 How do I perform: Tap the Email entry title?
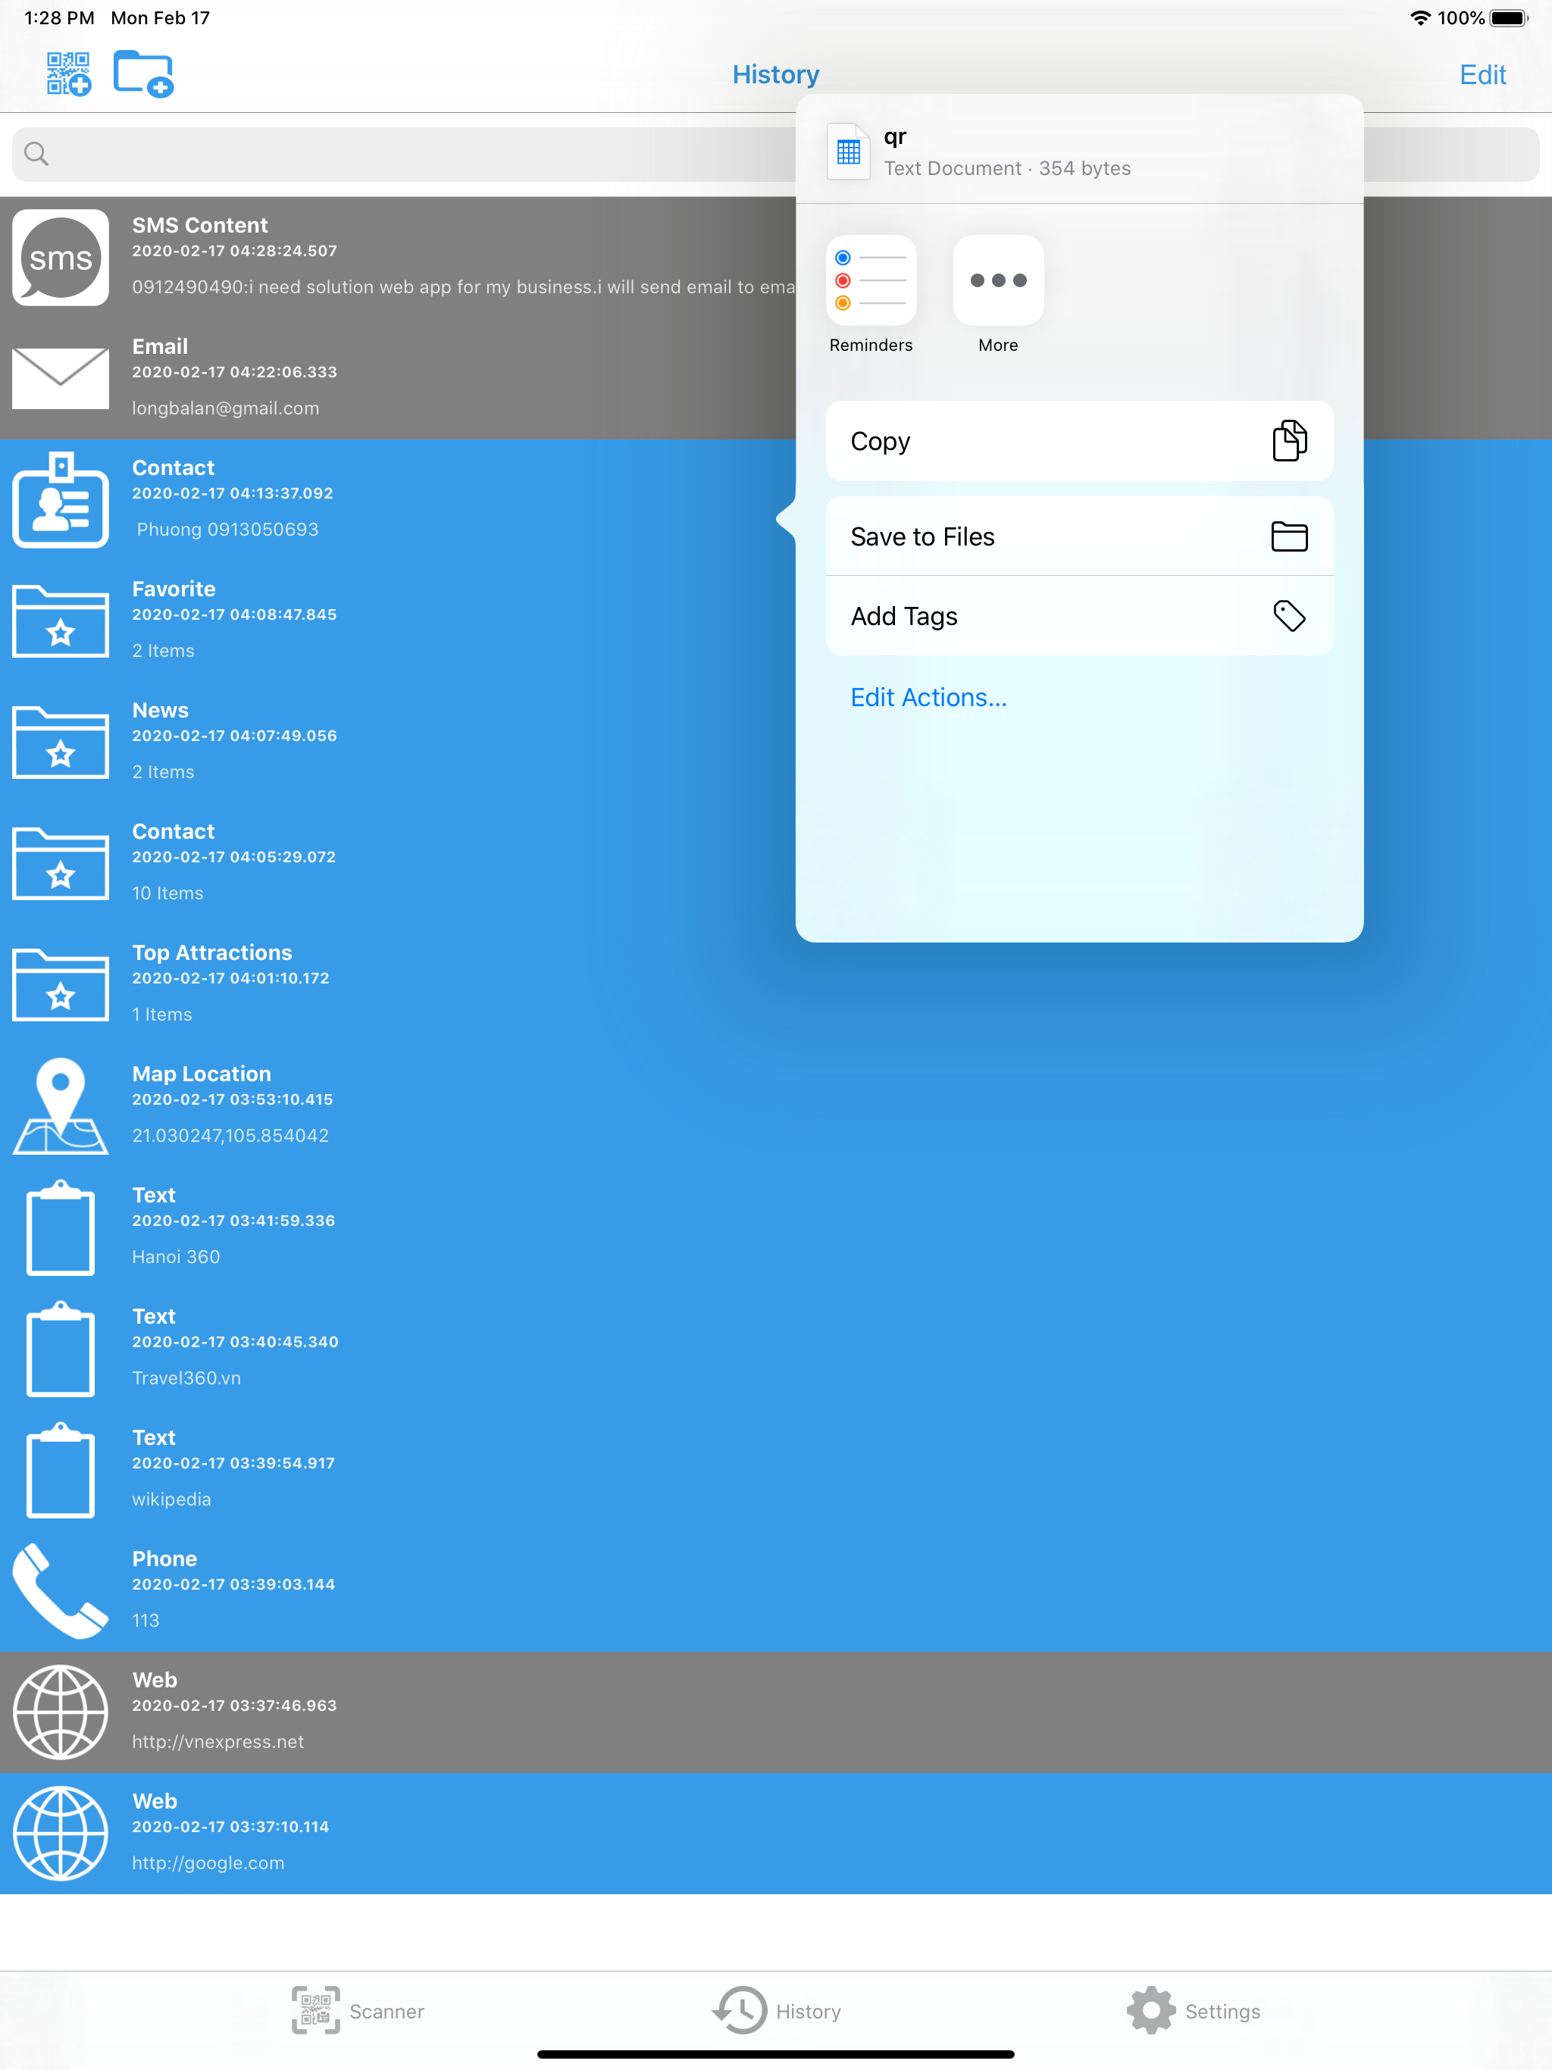[159, 346]
